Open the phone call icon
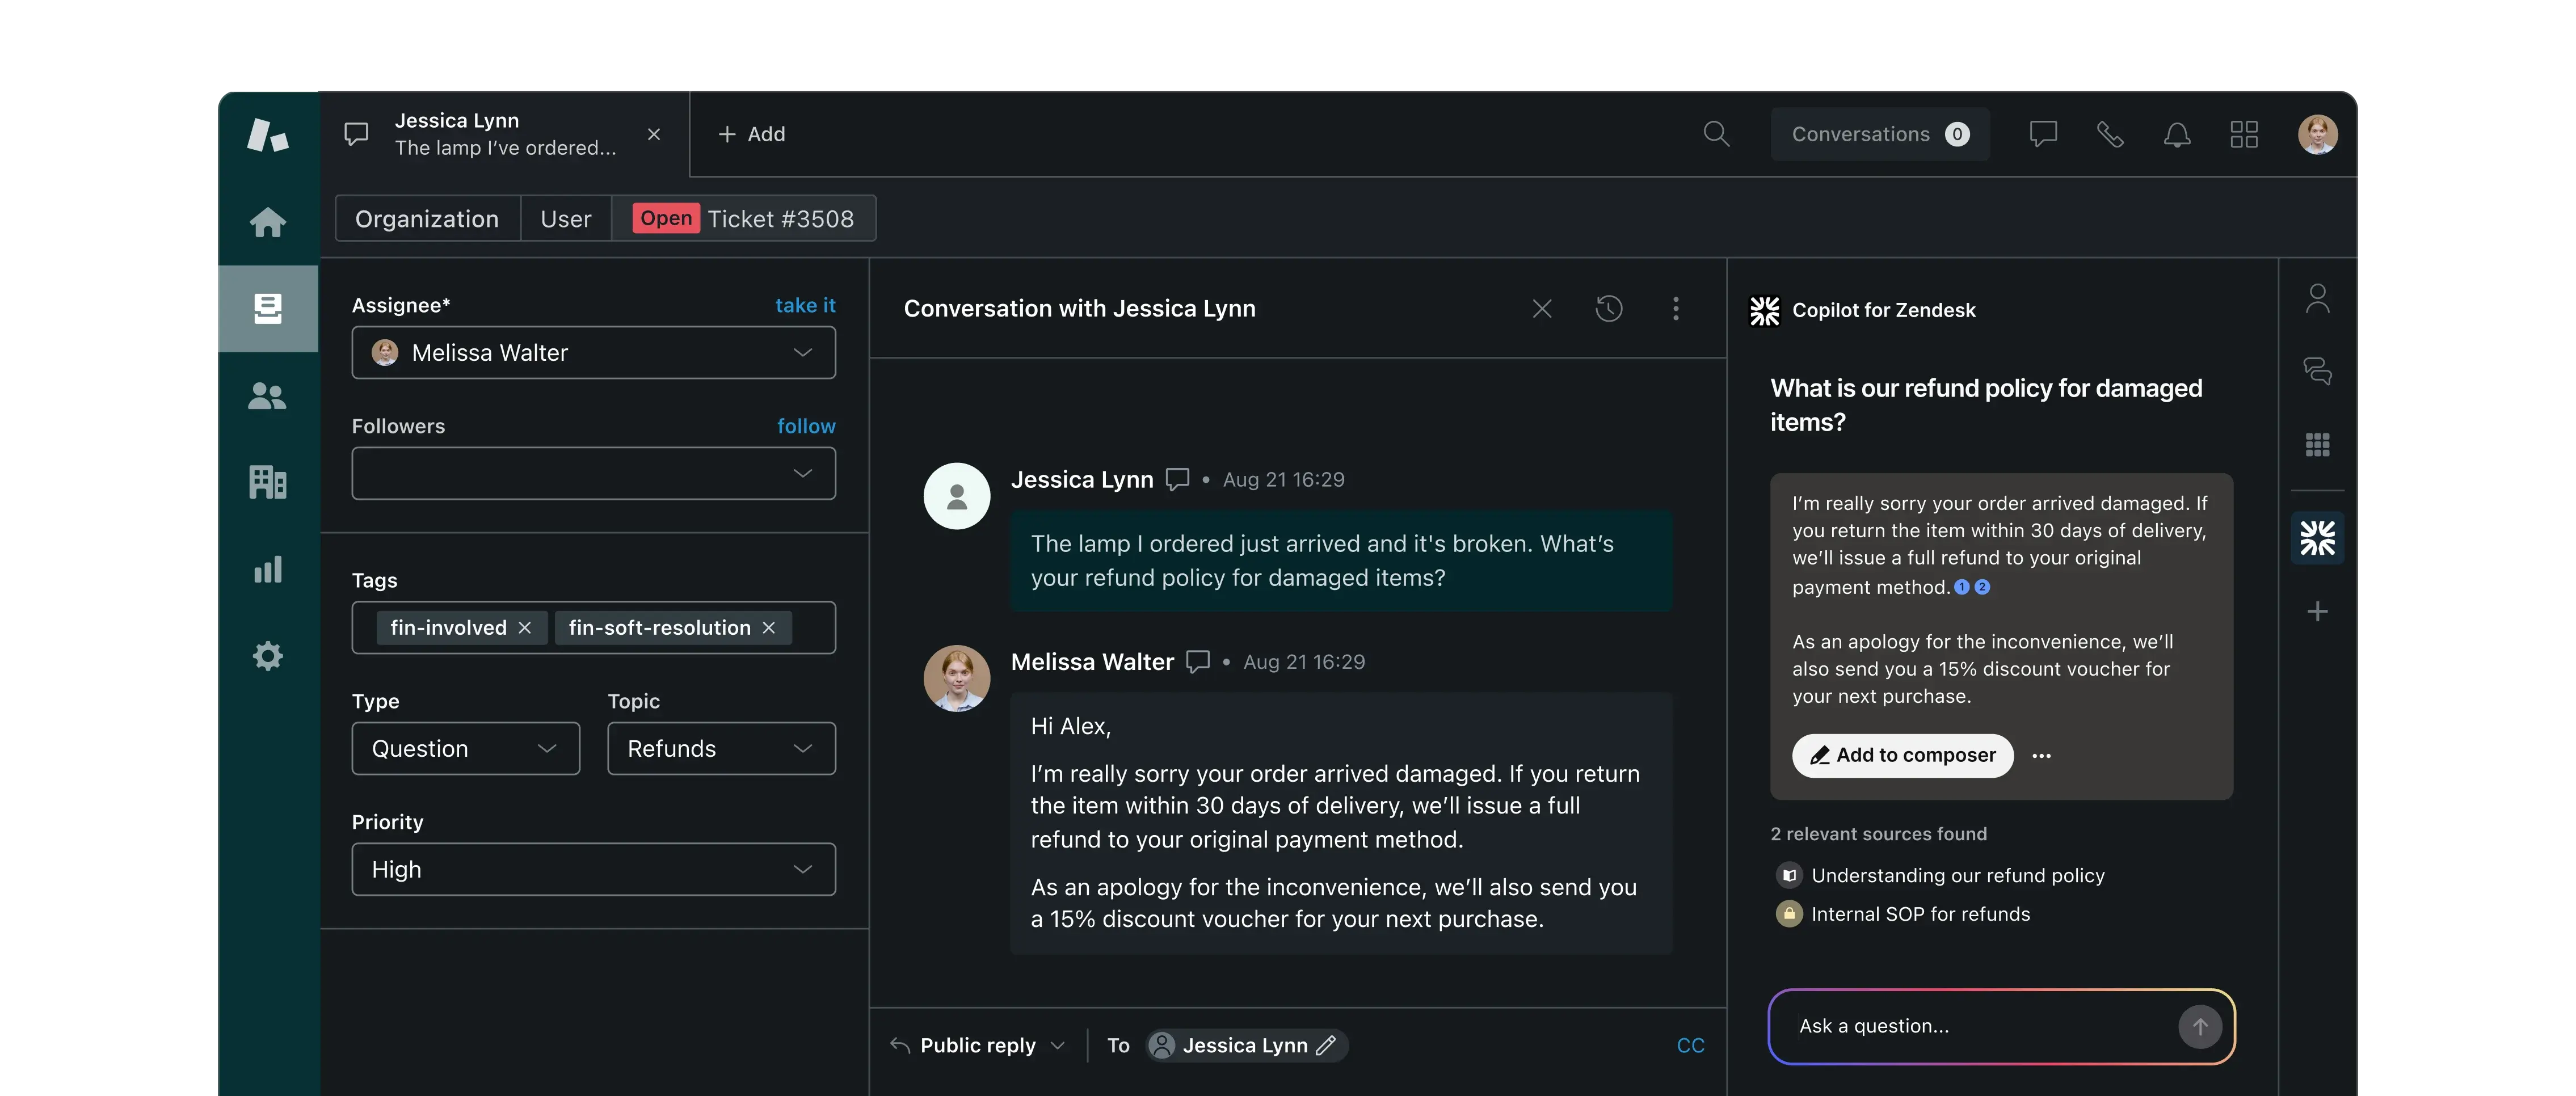Screen dimensions: 2576x1096 (x=2110, y=134)
